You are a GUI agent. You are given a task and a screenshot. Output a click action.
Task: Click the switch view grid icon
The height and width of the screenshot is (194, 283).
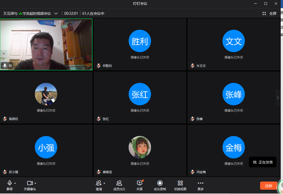coord(180,183)
